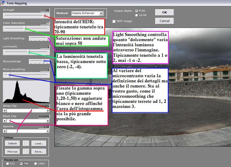Click the Strength slider handle
231x167 pixels.
[44, 15]
